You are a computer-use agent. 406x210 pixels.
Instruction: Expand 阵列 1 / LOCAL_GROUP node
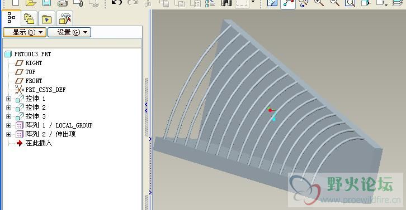pos(8,126)
